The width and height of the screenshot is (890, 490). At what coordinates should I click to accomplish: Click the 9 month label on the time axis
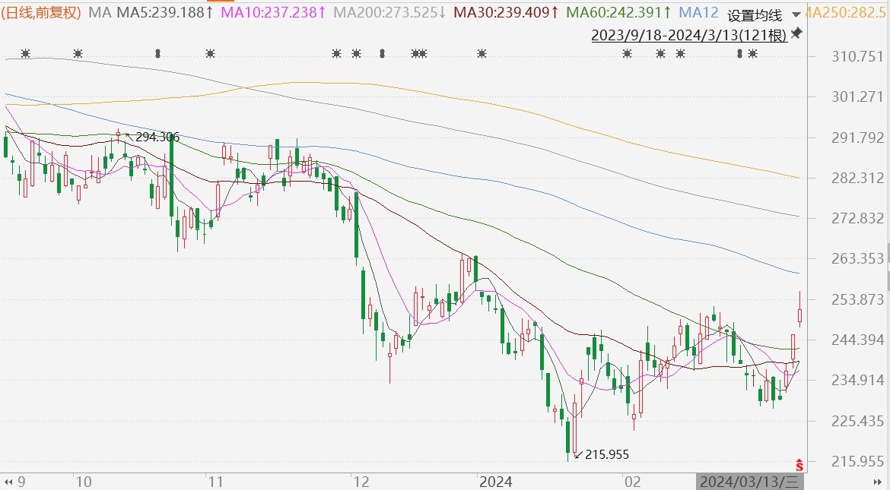click(x=21, y=482)
